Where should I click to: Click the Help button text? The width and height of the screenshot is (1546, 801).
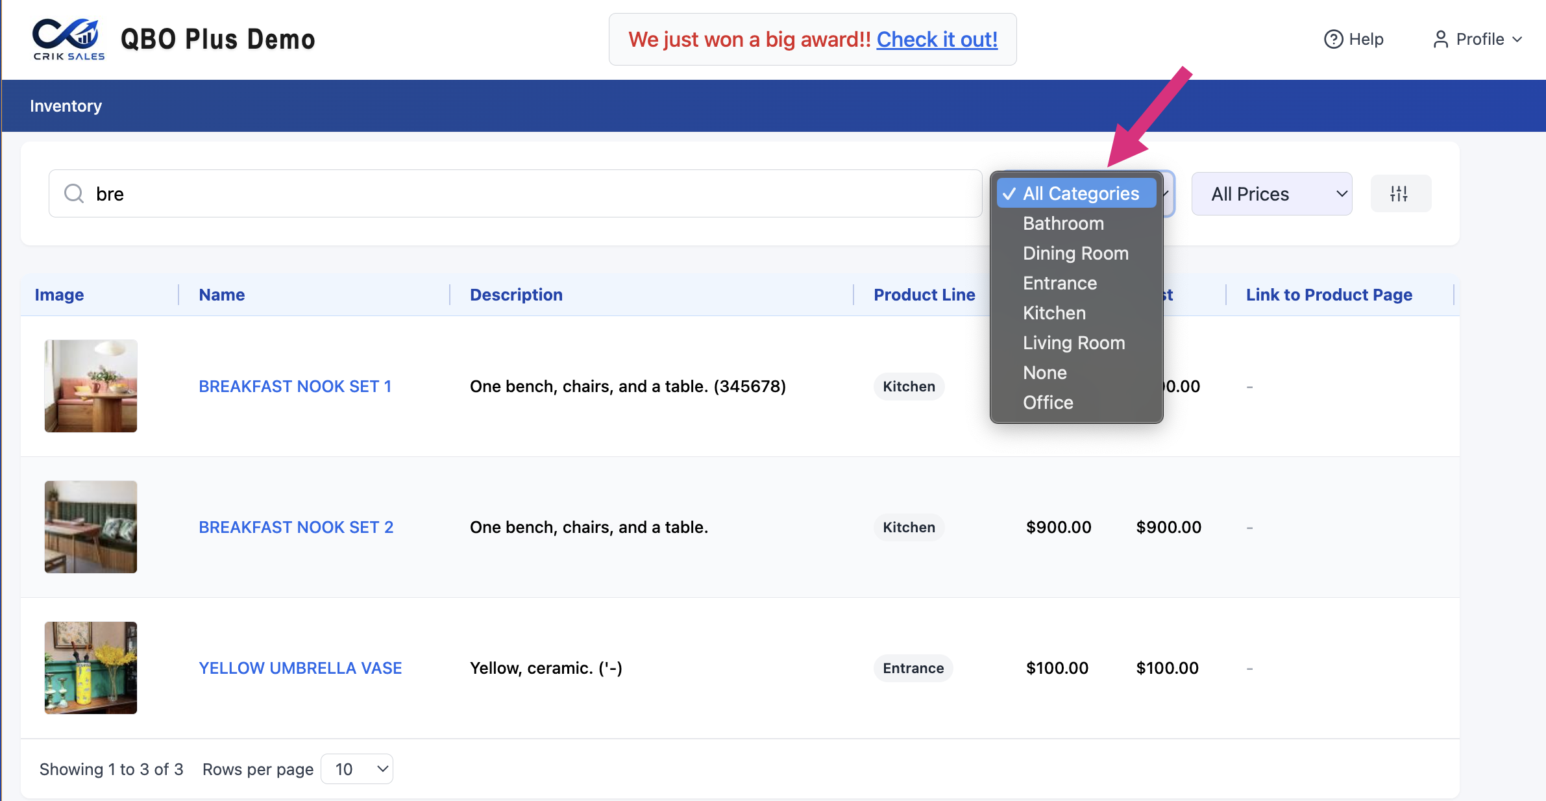point(1366,40)
